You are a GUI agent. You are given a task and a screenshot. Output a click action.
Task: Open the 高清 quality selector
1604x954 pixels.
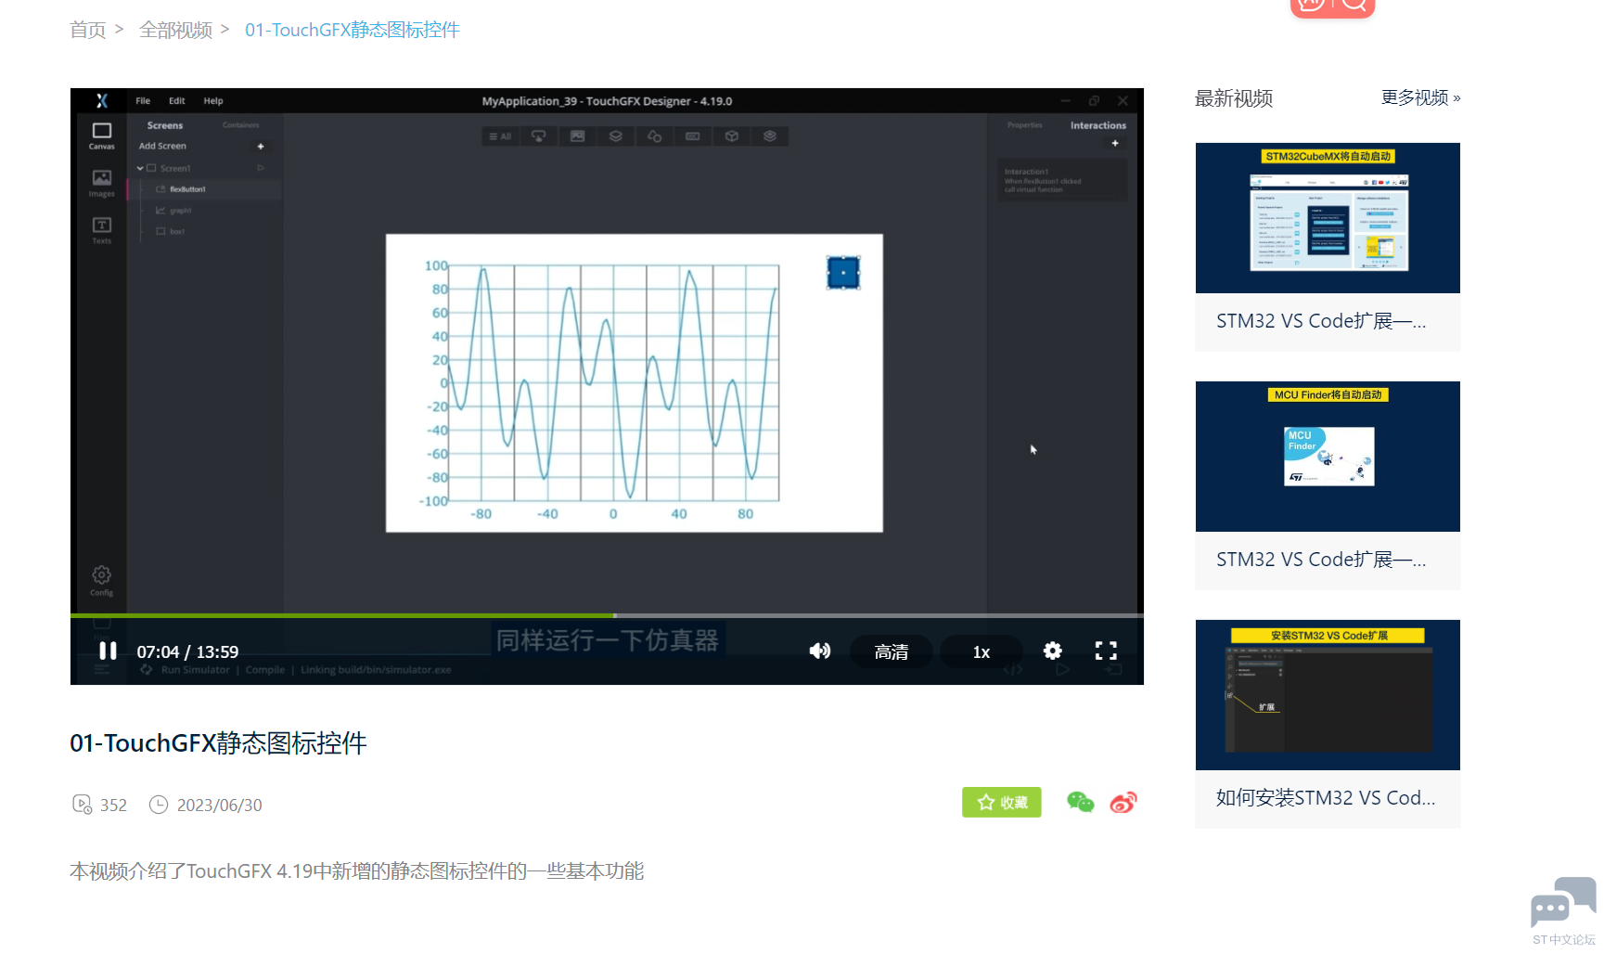(x=891, y=651)
